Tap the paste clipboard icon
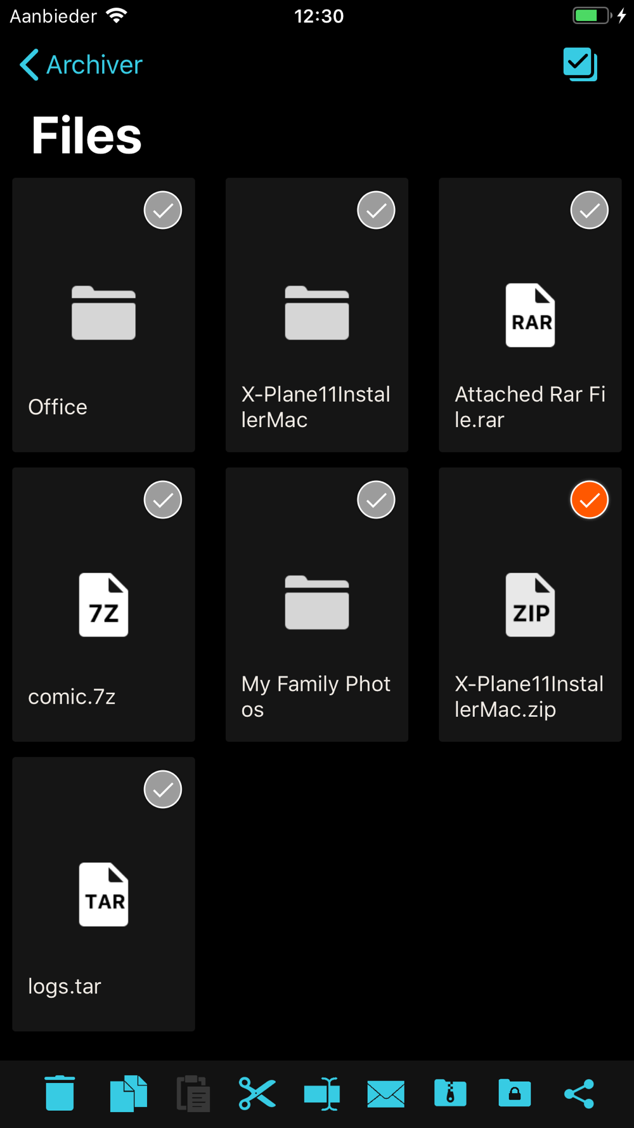 click(193, 1093)
